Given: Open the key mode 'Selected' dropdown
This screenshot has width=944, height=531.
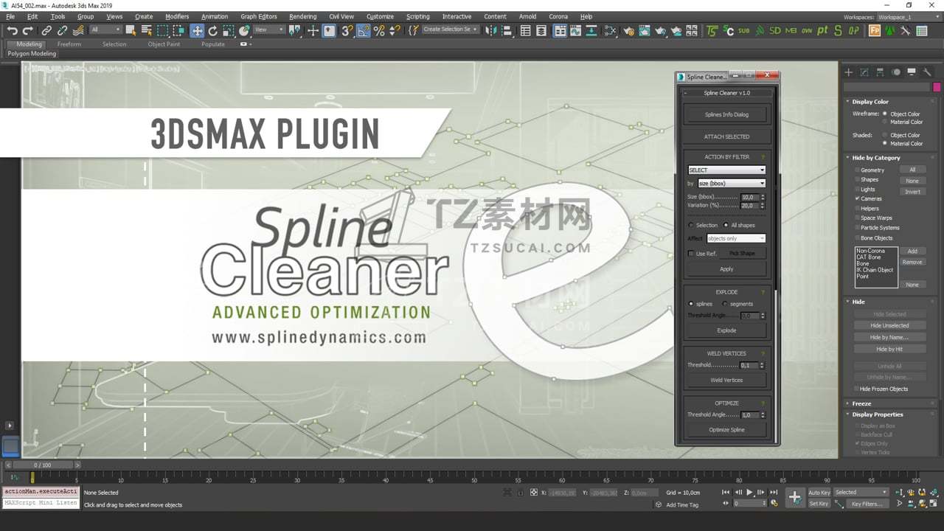Looking at the screenshot, I should coord(861,492).
